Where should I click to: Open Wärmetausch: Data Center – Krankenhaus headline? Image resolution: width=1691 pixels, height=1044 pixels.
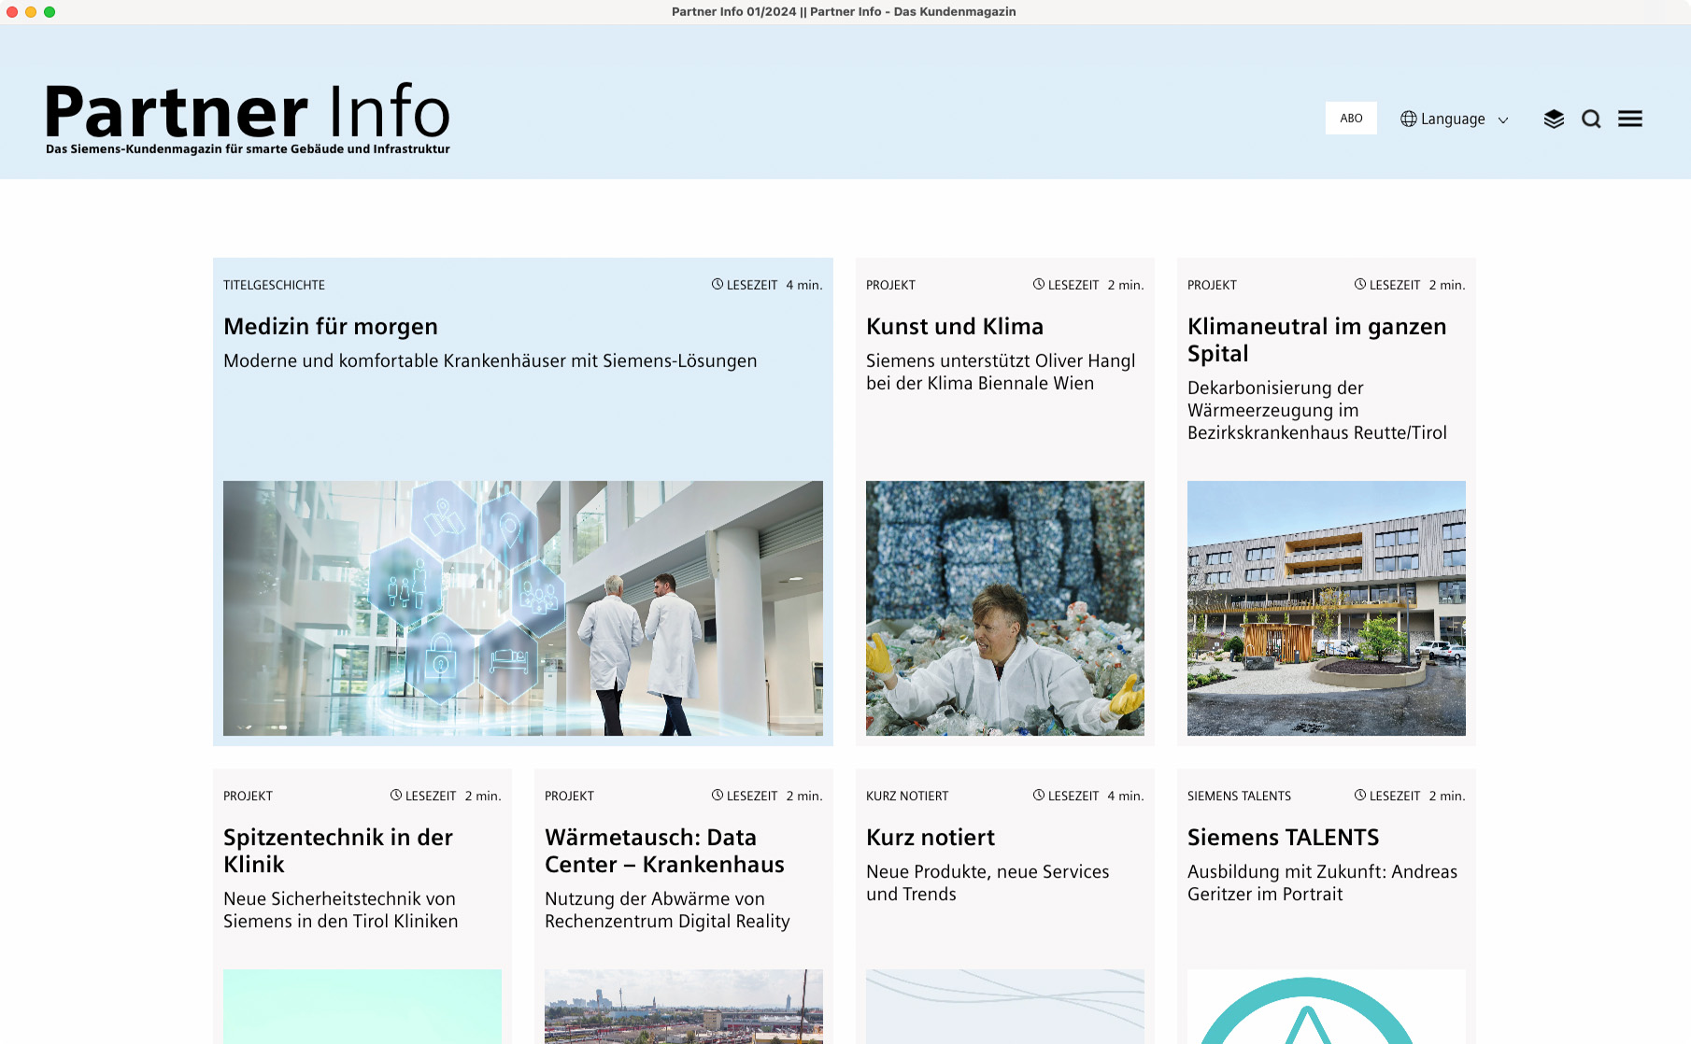664,851
